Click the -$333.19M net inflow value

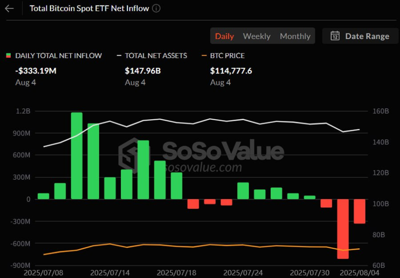click(x=36, y=71)
